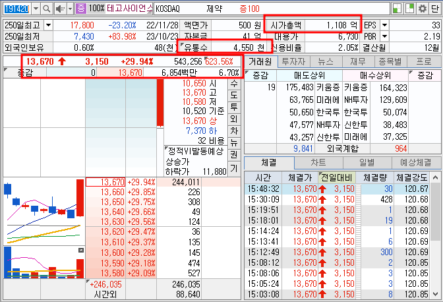Click the mini volume bar chart

(44, 262)
